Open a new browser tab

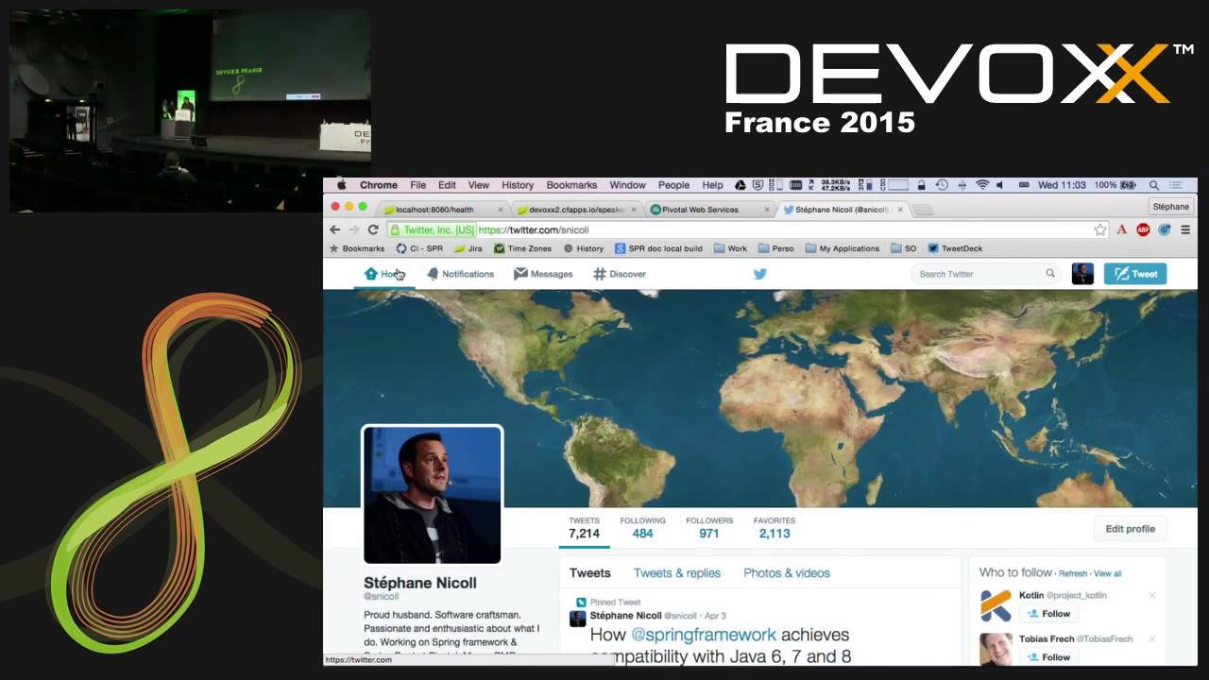coord(924,210)
